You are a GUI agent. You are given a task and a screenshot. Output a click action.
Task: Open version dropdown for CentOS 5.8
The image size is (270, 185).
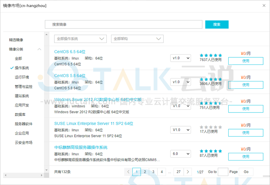coord(181,82)
